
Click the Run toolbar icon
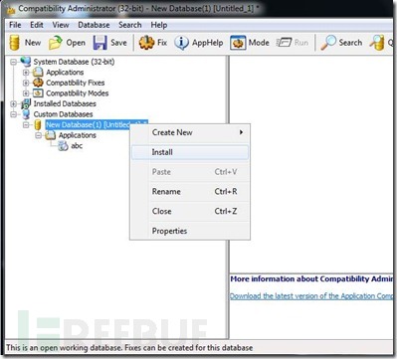click(284, 43)
